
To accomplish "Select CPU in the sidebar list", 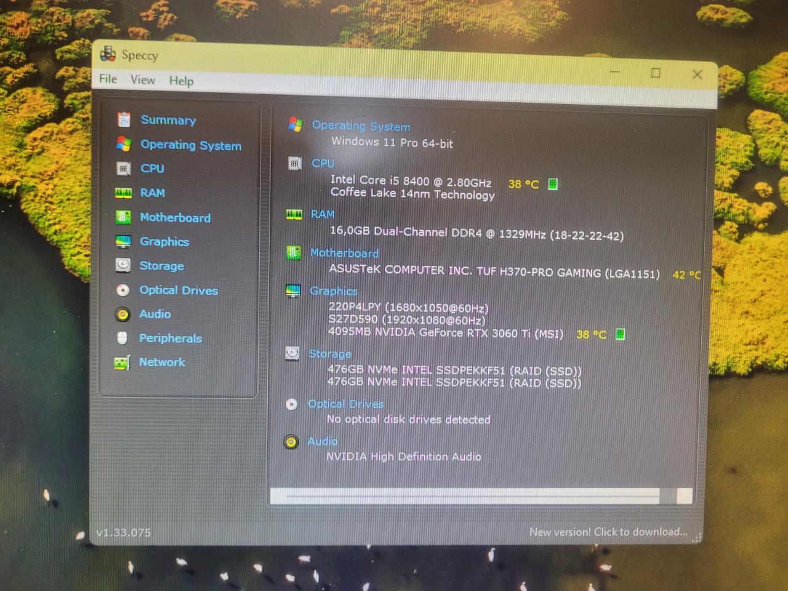I will tap(152, 168).
